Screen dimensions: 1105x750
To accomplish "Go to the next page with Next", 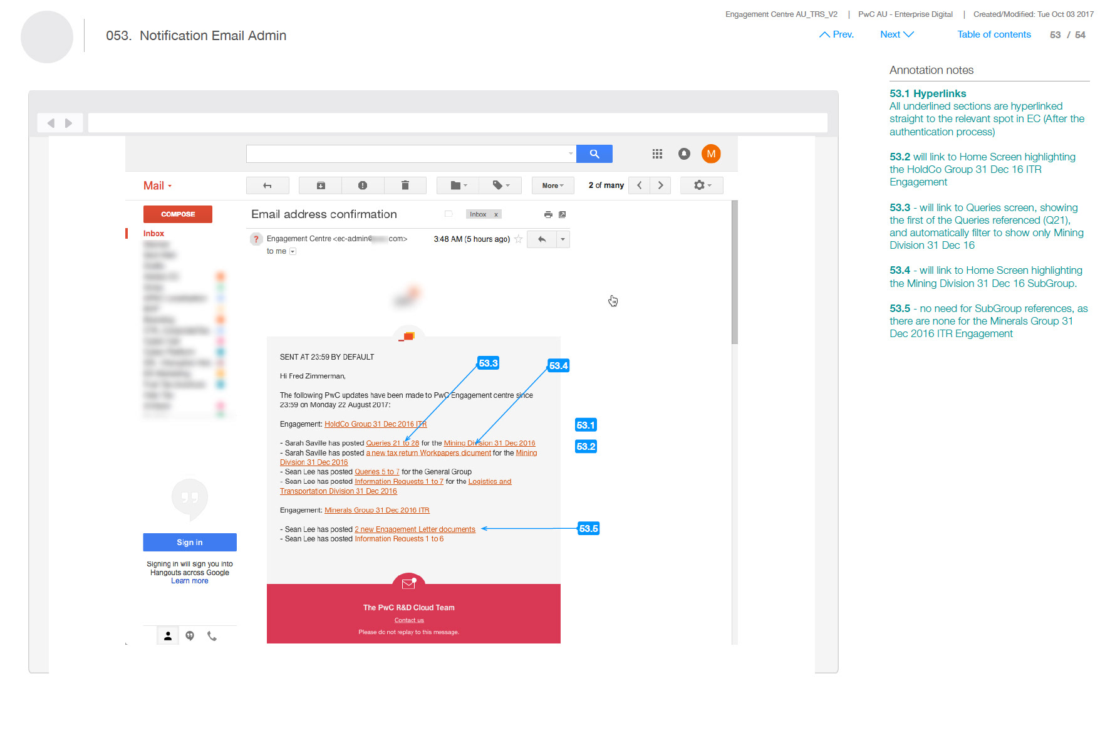I will click(x=897, y=34).
